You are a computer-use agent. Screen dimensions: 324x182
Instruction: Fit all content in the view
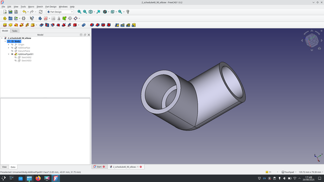point(79,12)
